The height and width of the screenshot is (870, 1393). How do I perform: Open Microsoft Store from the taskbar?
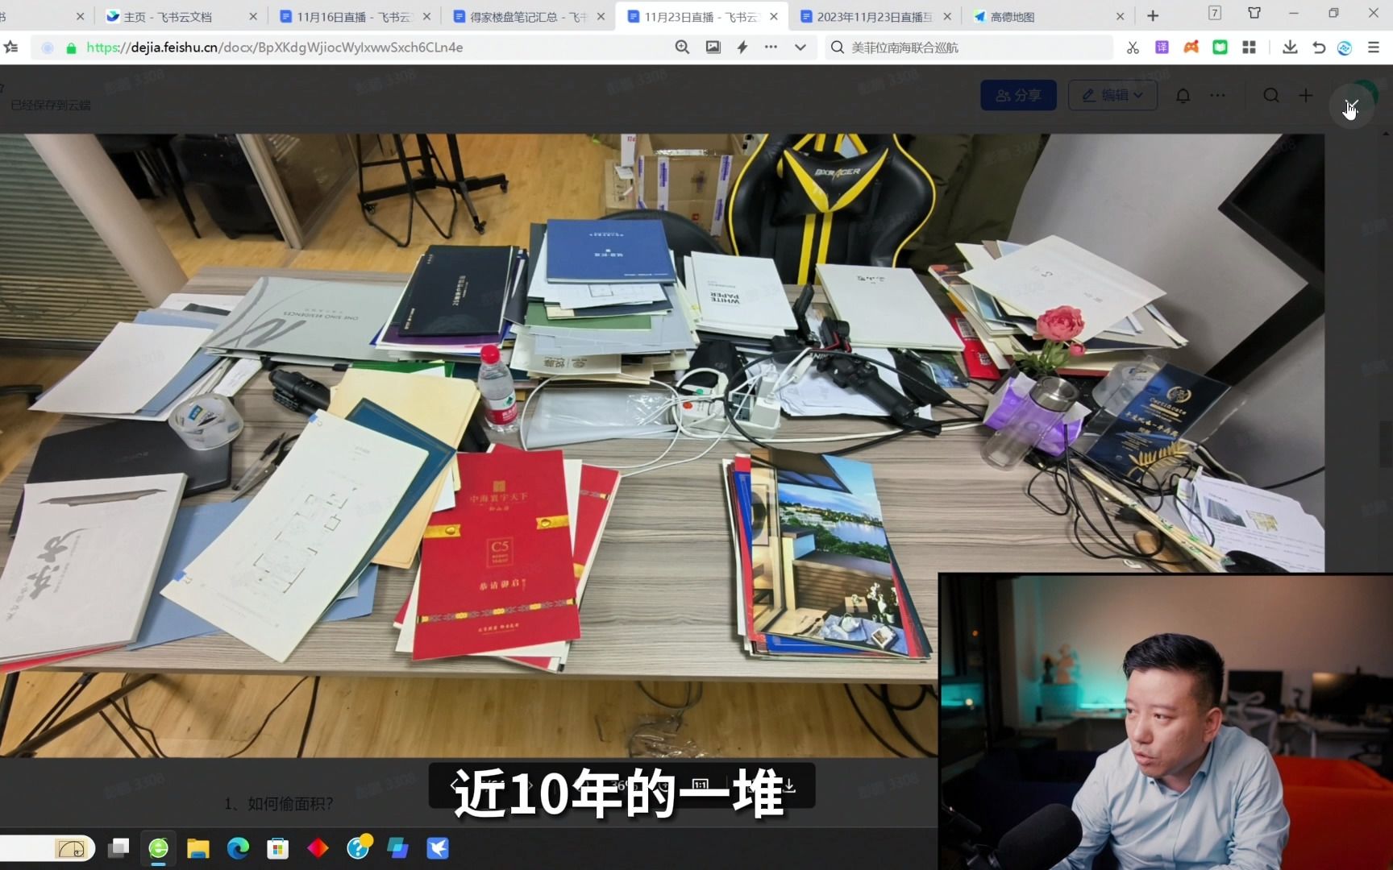click(278, 847)
